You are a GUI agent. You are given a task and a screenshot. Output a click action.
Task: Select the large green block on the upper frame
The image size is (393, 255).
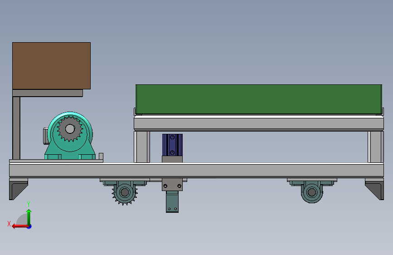[259, 99]
